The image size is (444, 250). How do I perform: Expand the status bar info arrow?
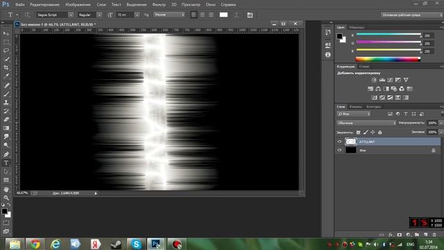(x=96, y=193)
